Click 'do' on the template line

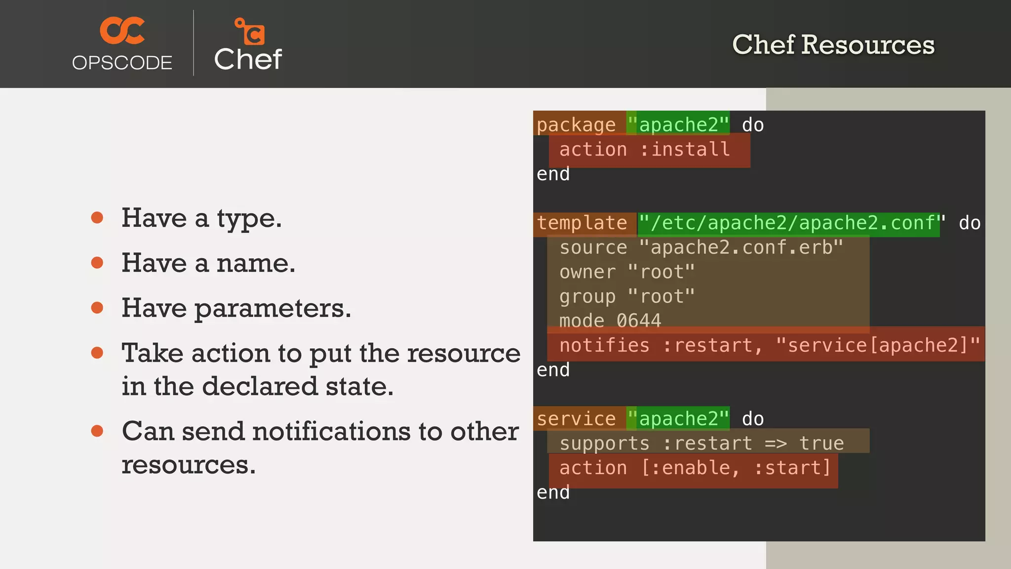pos(970,223)
